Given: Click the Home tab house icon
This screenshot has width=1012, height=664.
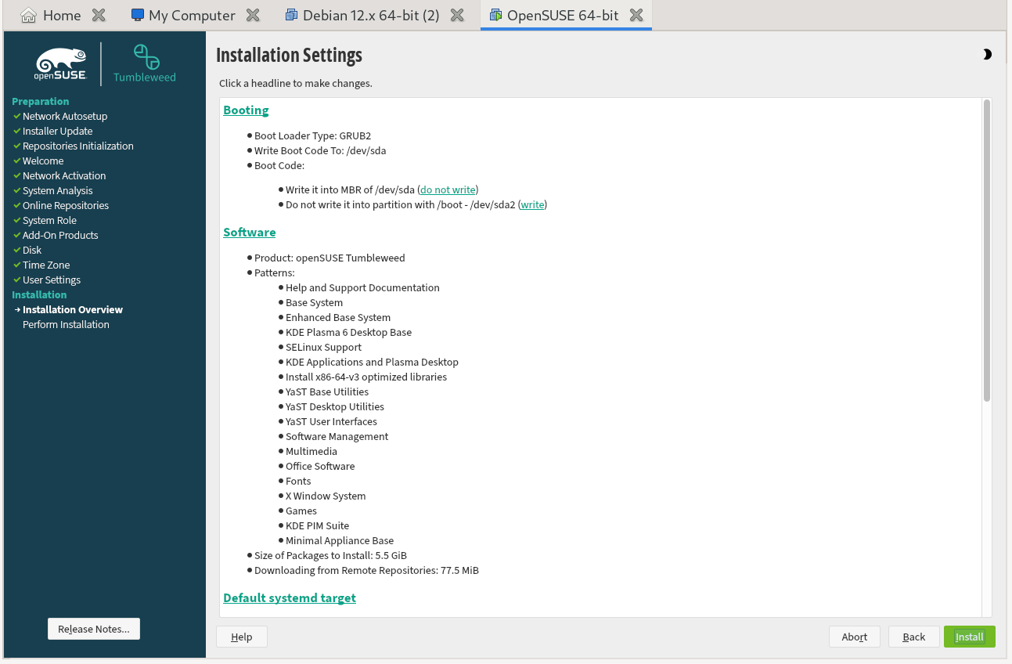Looking at the screenshot, I should click(x=28, y=15).
